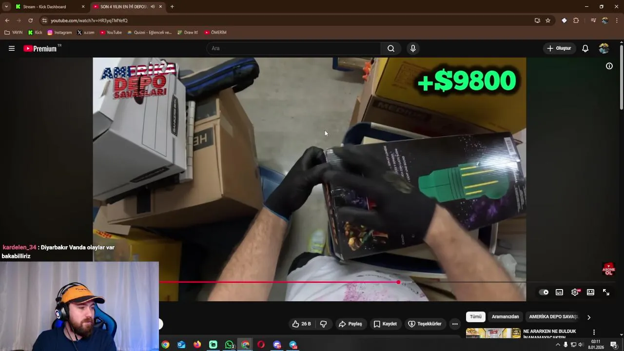Dislike the video
The image size is (624, 351).
point(323,324)
